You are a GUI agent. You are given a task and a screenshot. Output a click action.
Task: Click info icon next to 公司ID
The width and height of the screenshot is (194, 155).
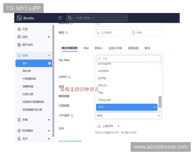pyautogui.click(x=69, y=77)
